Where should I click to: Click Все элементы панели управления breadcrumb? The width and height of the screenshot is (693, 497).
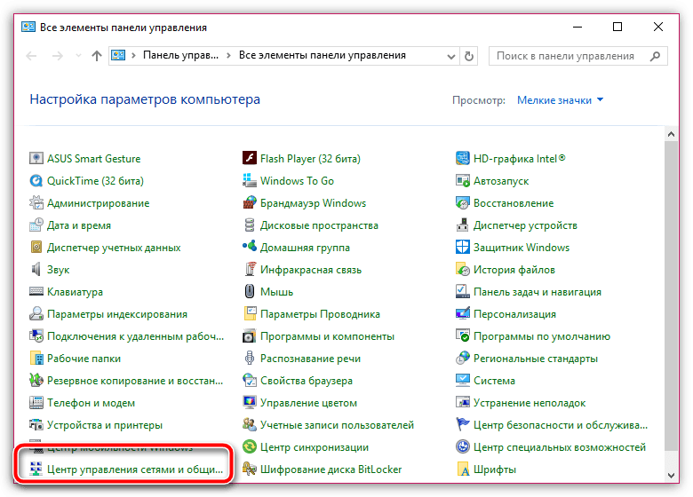click(x=323, y=55)
